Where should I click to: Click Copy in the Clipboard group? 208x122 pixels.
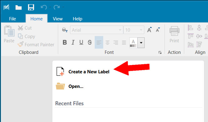(26, 36)
